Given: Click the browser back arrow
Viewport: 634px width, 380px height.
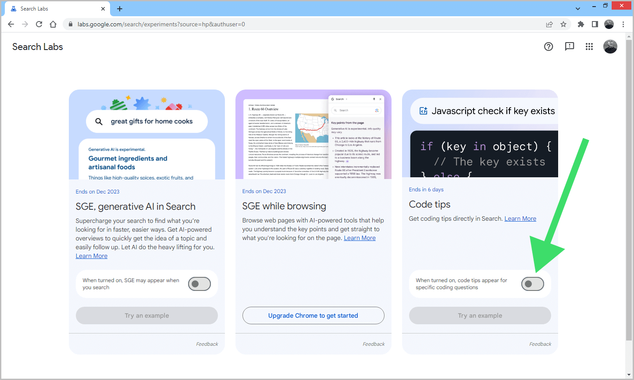Looking at the screenshot, I should pos(11,25).
